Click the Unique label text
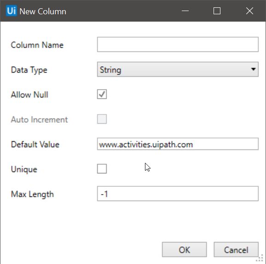 (x=24, y=169)
